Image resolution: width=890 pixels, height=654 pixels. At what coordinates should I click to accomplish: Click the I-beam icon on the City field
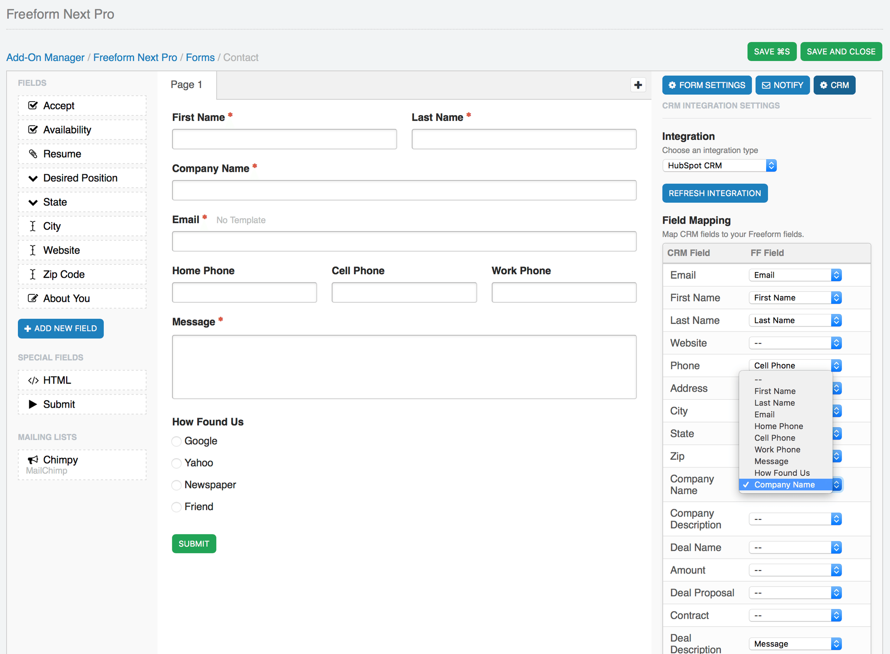pos(33,226)
